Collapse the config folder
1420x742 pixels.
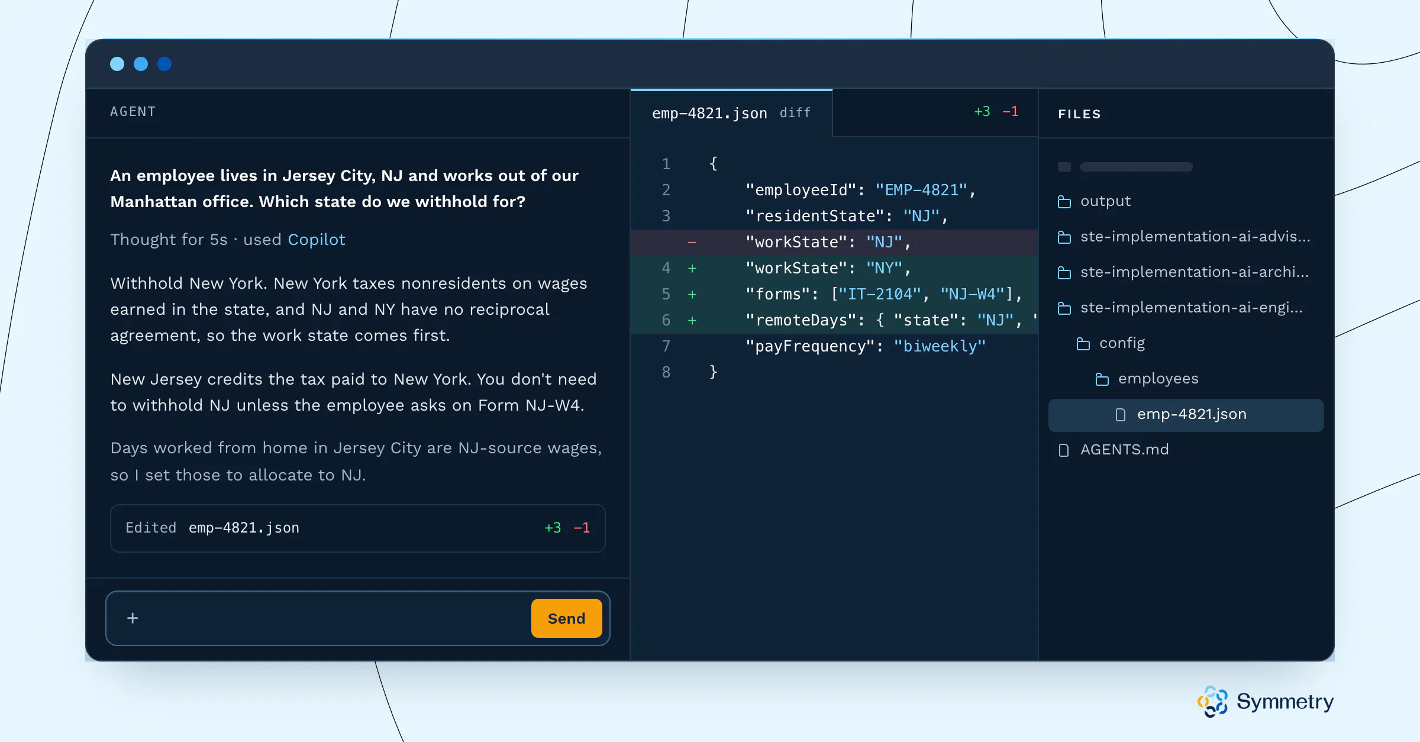tap(1122, 343)
